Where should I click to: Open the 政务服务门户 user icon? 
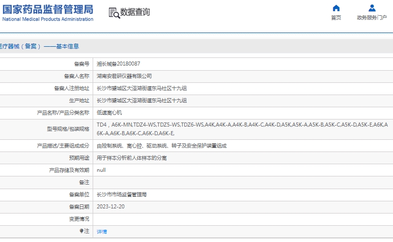[372, 8]
